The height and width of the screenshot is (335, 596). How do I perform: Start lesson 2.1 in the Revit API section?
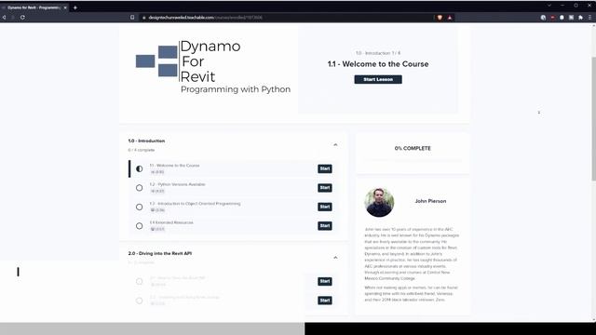coord(325,281)
